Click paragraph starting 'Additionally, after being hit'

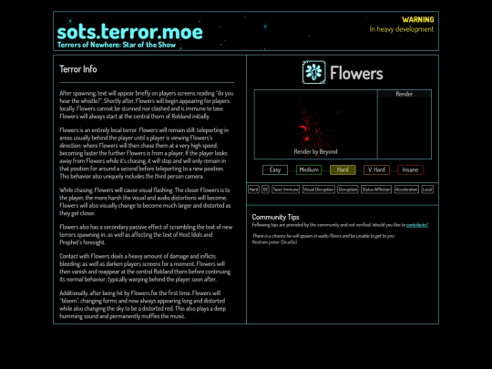coord(143,304)
